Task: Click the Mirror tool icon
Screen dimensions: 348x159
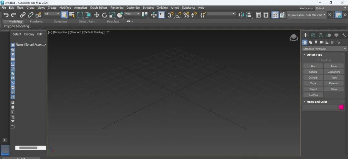Action: (241, 15)
